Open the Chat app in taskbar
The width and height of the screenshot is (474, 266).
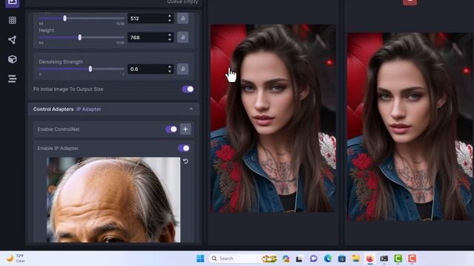pos(314,259)
